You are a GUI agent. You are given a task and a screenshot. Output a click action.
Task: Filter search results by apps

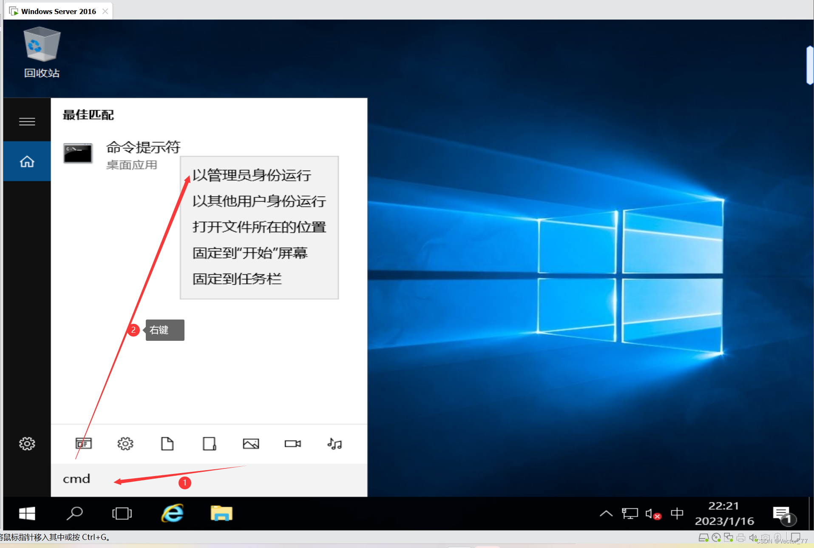coord(84,444)
